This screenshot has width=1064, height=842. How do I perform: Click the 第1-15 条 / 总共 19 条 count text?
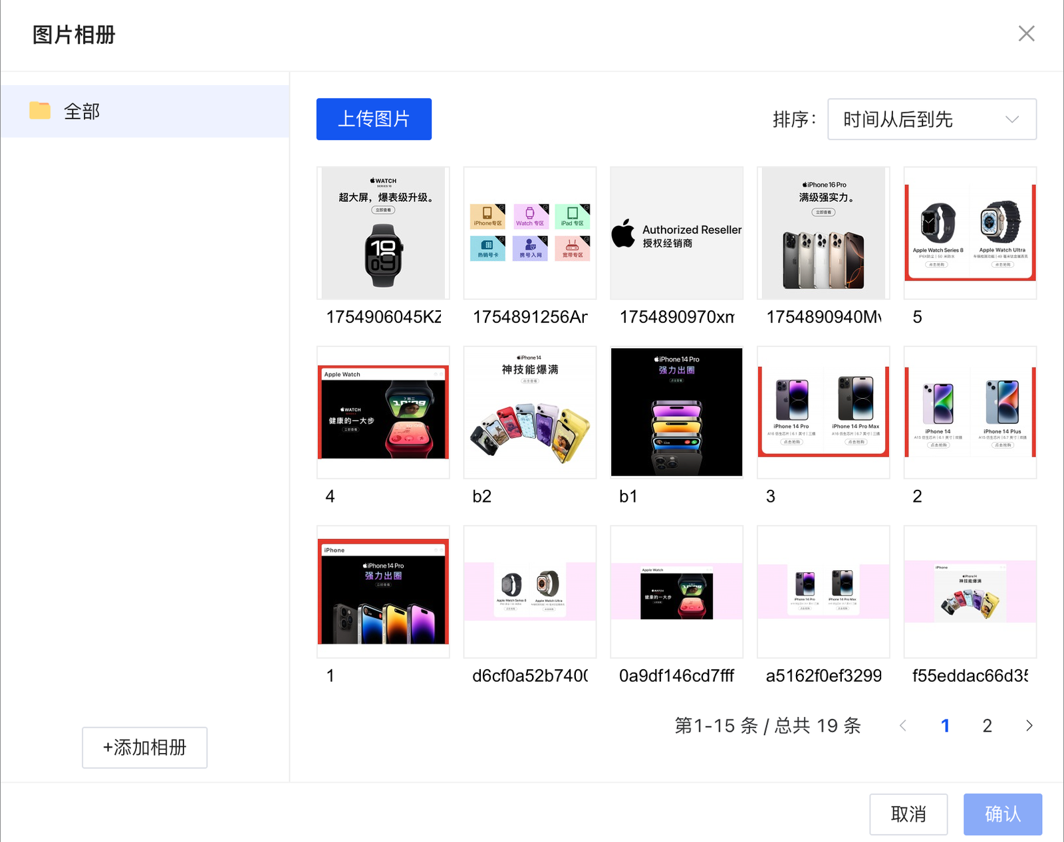click(x=768, y=726)
